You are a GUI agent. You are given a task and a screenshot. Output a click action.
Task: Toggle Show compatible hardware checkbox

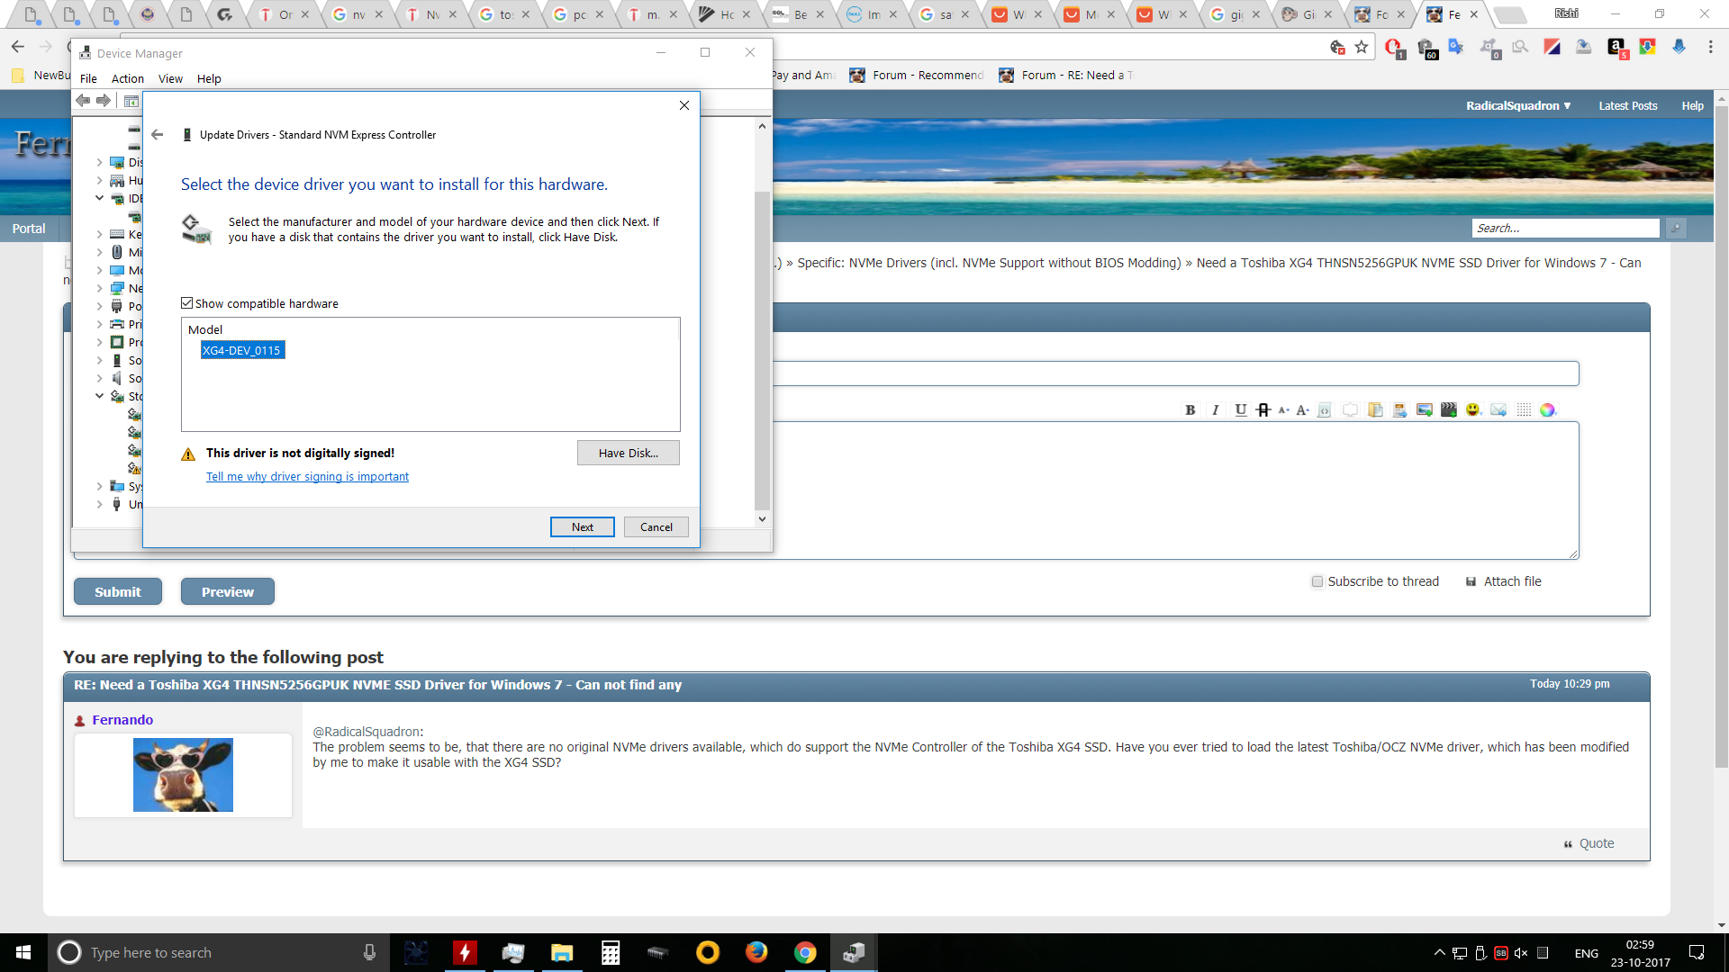click(x=186, y=302)
